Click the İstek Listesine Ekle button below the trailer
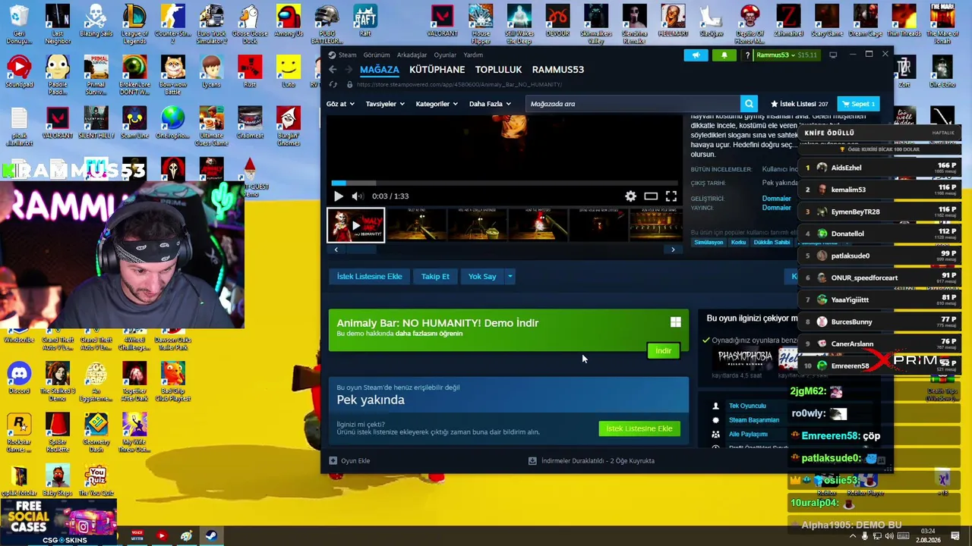 (x=370, y=276)
